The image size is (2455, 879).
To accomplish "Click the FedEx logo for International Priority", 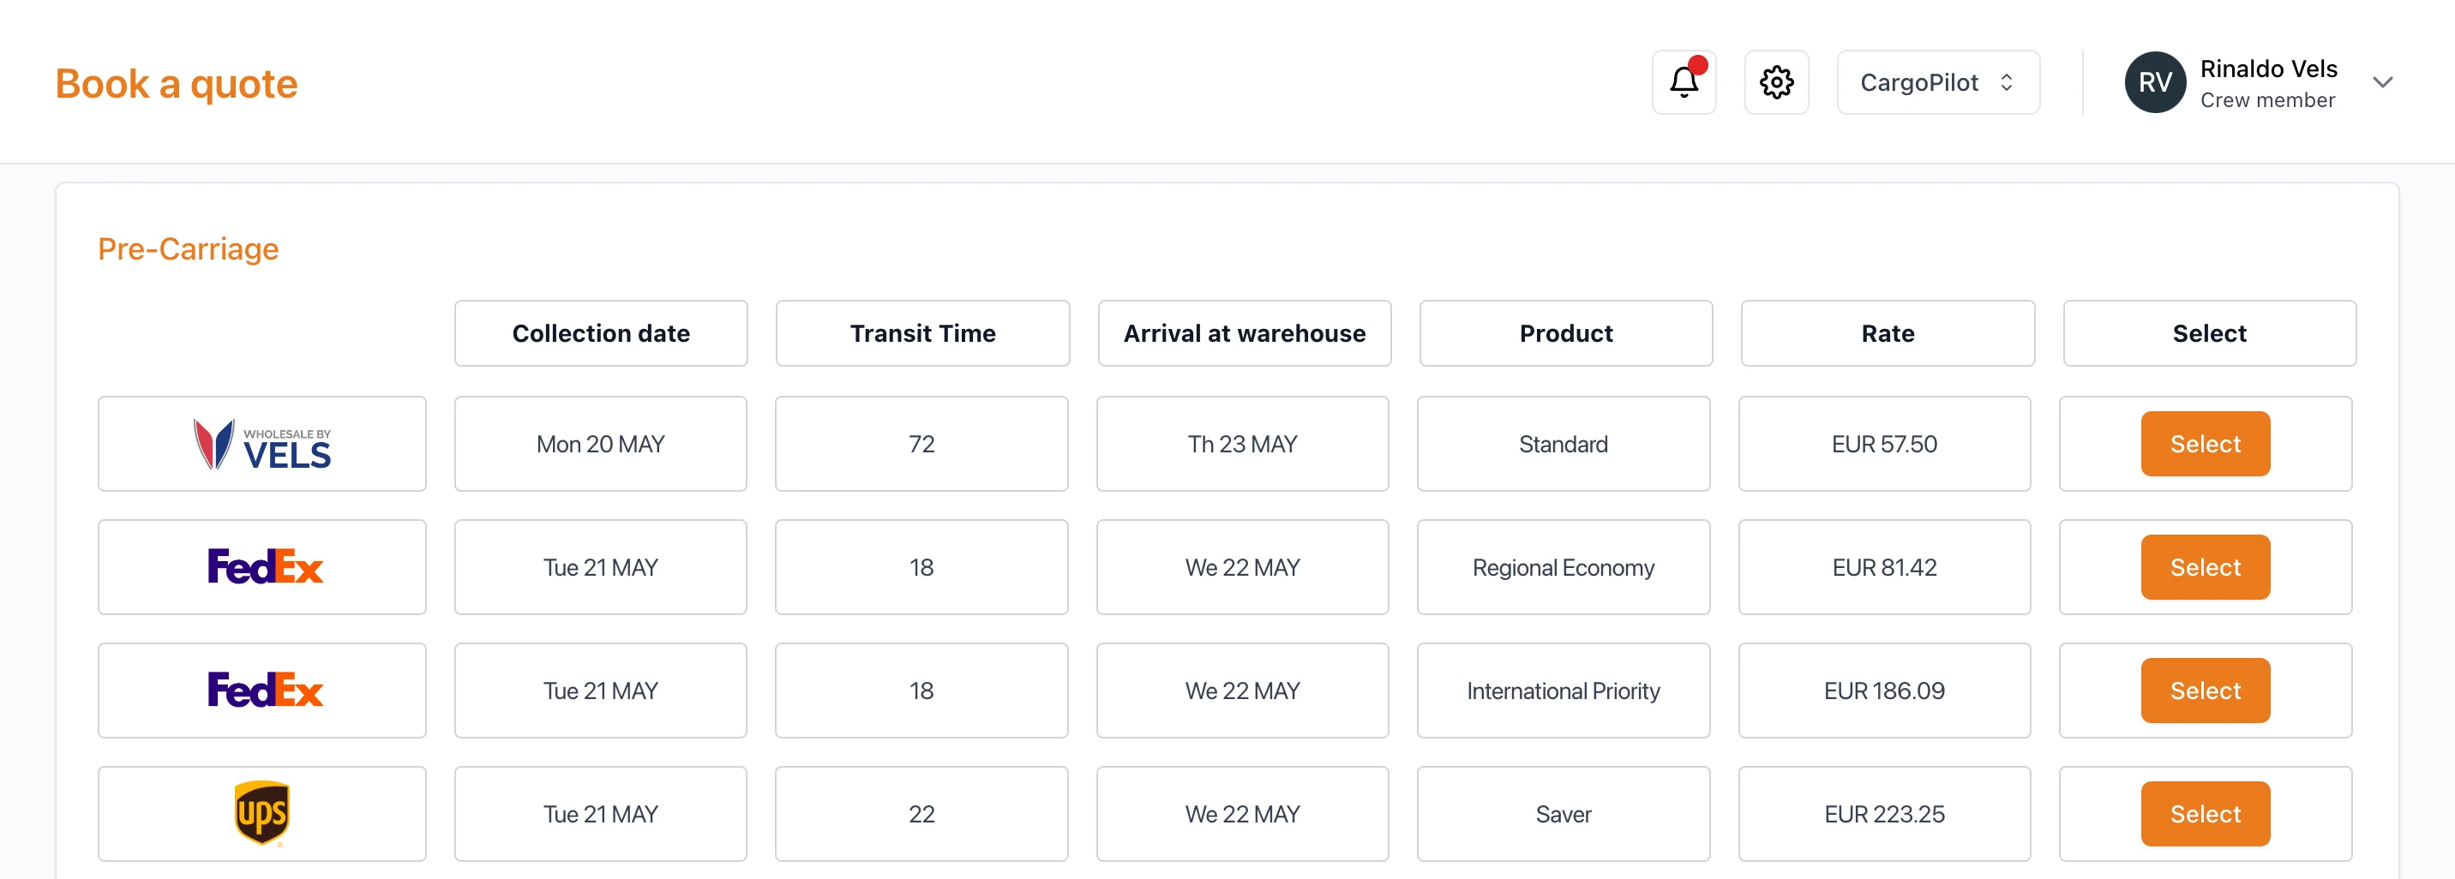I will (x=264, y=691).
